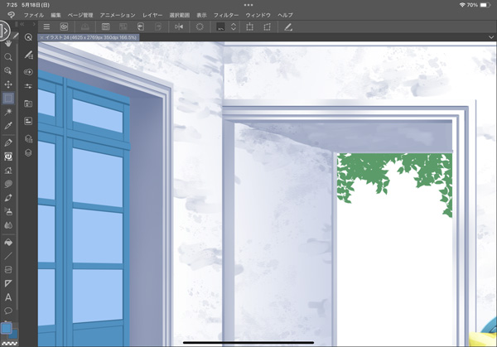Image resolution: width=497 pixels, height=347 pixels.
Task: Open the Layer palette stack icon
Action: coord(29,152)
